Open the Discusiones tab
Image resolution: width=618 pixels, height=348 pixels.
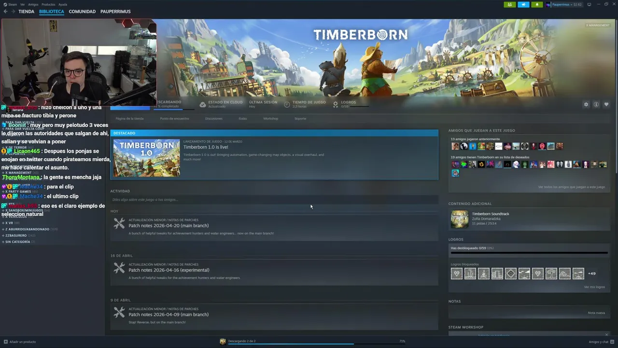point(214,118)
